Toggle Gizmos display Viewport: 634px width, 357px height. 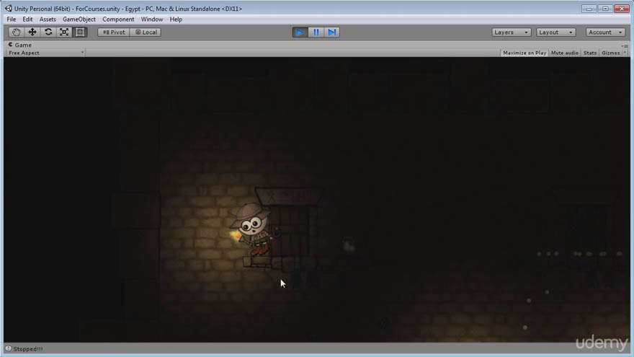(x=610, y=53)
